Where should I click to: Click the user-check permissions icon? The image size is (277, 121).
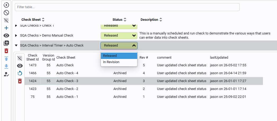[x=6, y=74]
